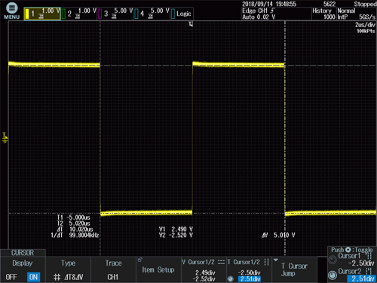Click channel 4's 5.00 V scale label
This screenshot has width=377, height=283.
coord(160,11)
